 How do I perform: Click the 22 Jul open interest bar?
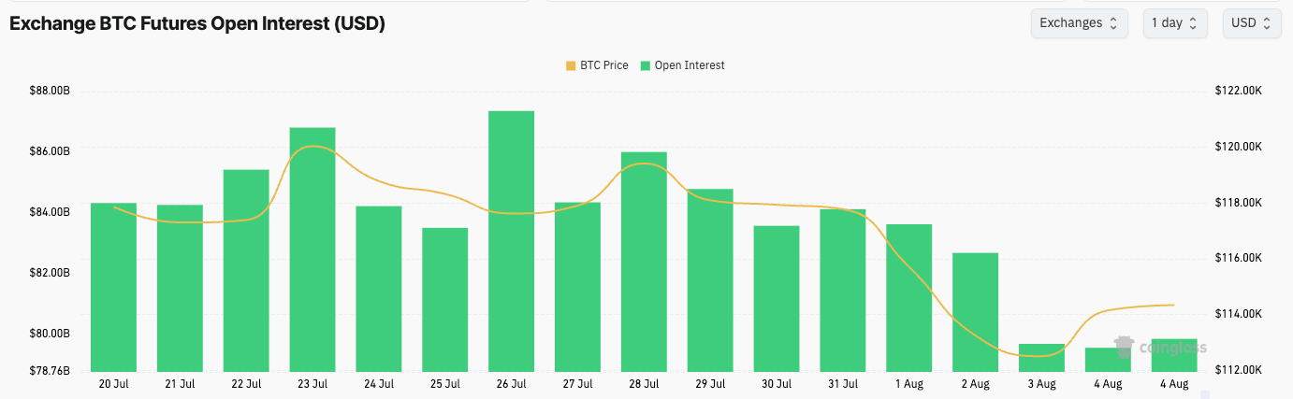pyautogui.click(x=246, y=270)
